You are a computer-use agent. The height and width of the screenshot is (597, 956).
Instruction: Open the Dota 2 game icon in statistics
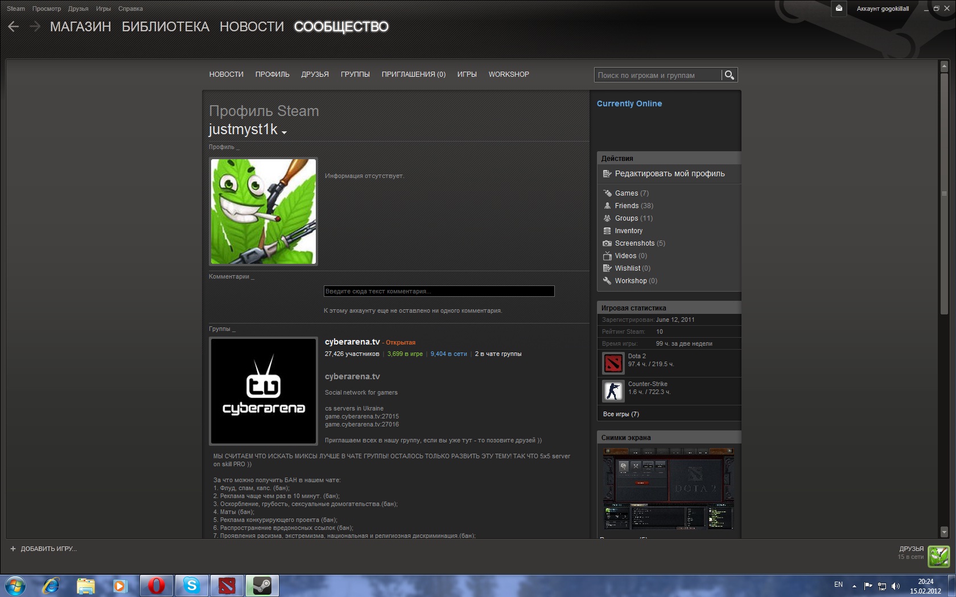pyautogui.click(x=613, y=363)
